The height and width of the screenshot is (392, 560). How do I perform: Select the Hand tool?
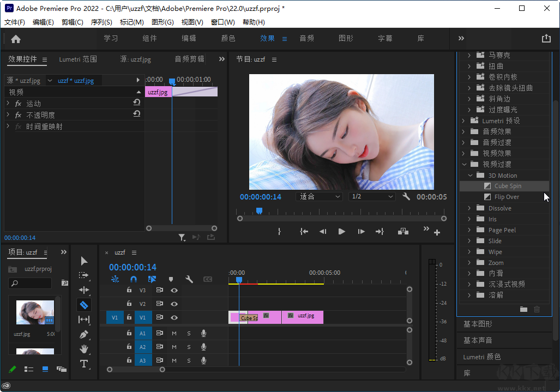[x=84, y=349]
